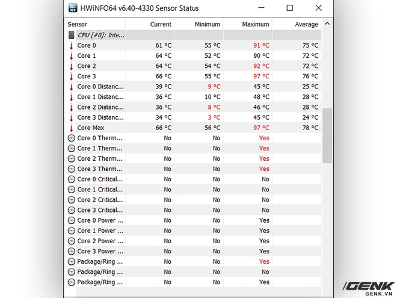The width and height of the screenshot is (397, 298).
Task: Click the 78 °C average of Core Max
Action: point(310,128)
